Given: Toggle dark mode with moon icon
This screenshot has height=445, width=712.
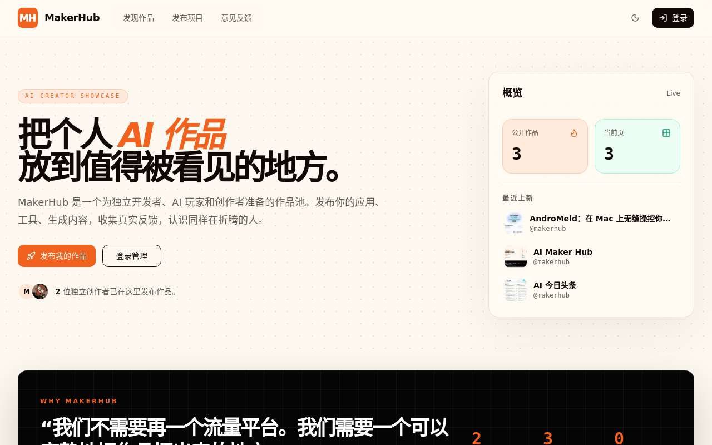Looking at the screenshot, I should (635, 18).
